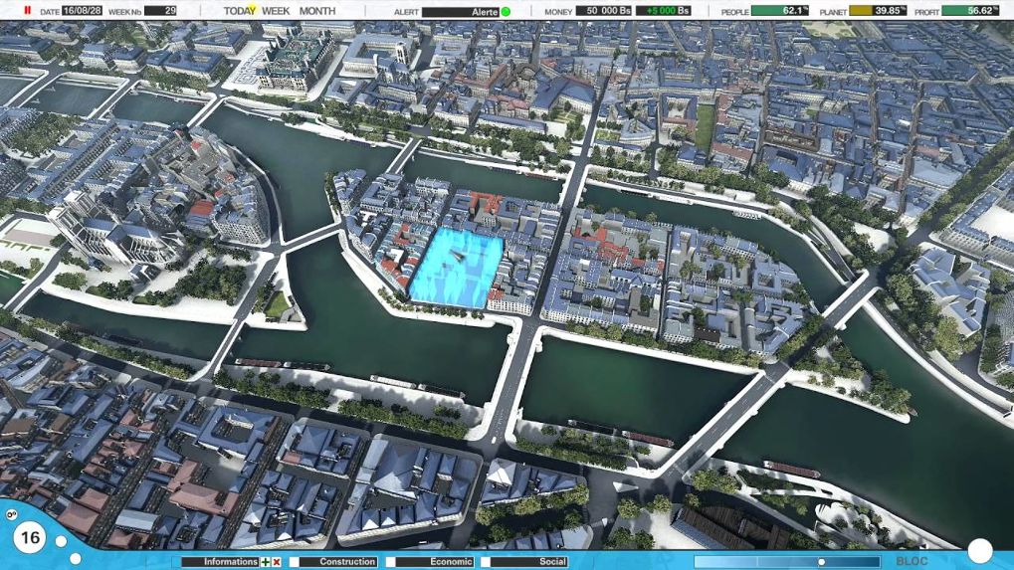The width and height of the screenshot is (1014, 570).
Task: Toggle the checkbox before Social
Action: [x=485, y=562]
